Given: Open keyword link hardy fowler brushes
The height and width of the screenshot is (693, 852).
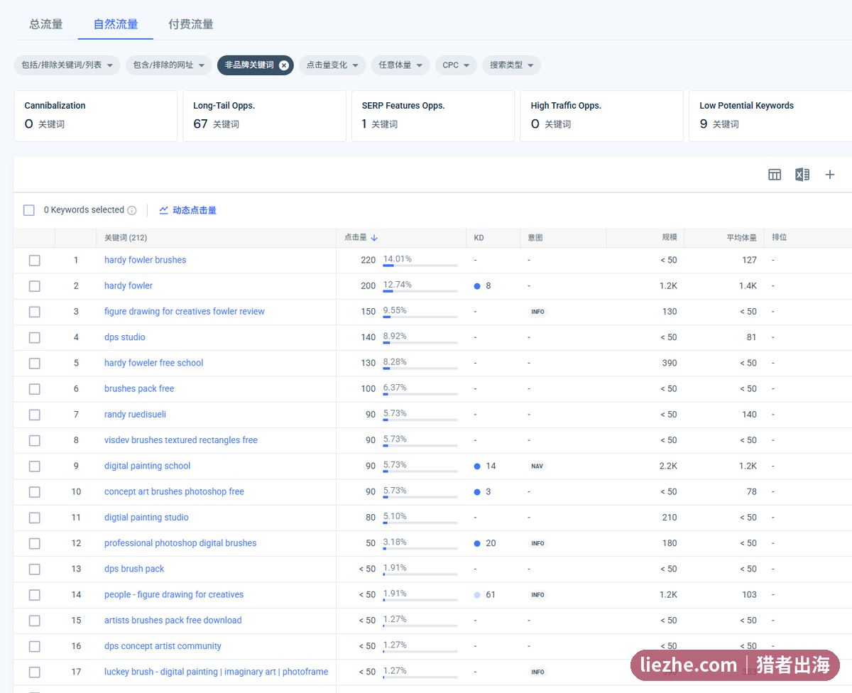Looking at the screenshot, I should [x=145, y=261].
